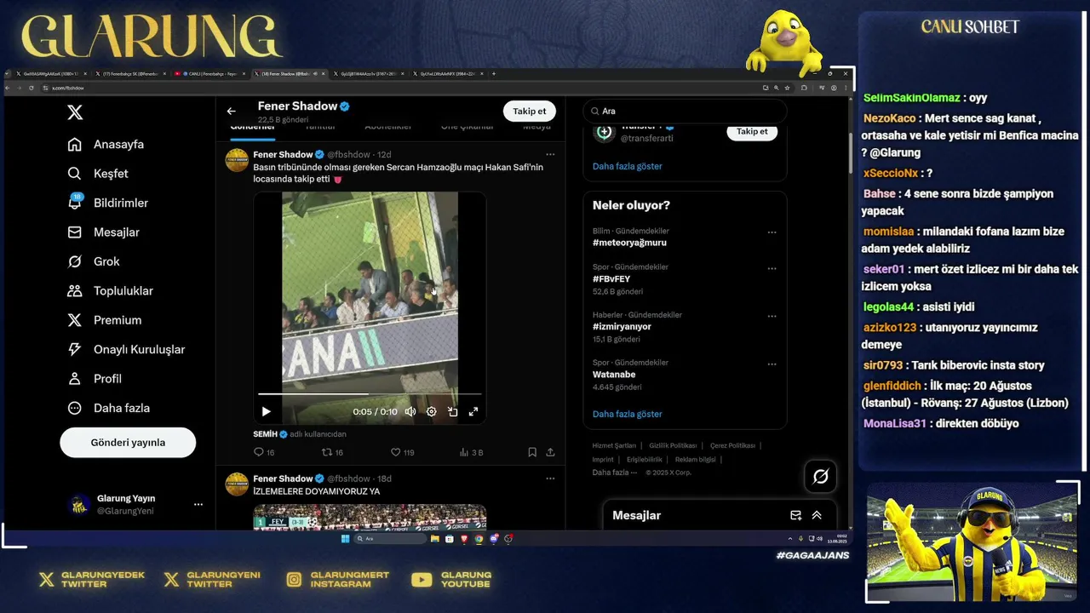Open Topluluklar communities
1090x613 pixels.
coord(110,291)
